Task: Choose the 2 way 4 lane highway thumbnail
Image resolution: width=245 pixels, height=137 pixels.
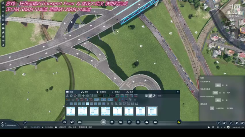Action: [x=82, y=111]
